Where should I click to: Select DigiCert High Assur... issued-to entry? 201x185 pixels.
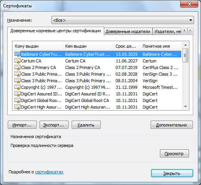(x=41, y=107)
